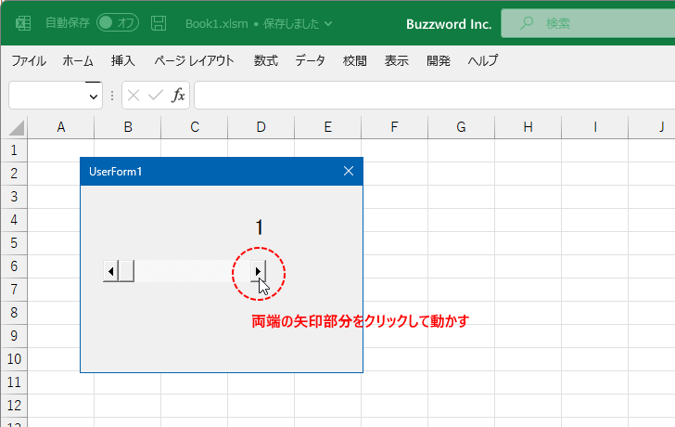Click the UserForm1 title bar text

115,172
